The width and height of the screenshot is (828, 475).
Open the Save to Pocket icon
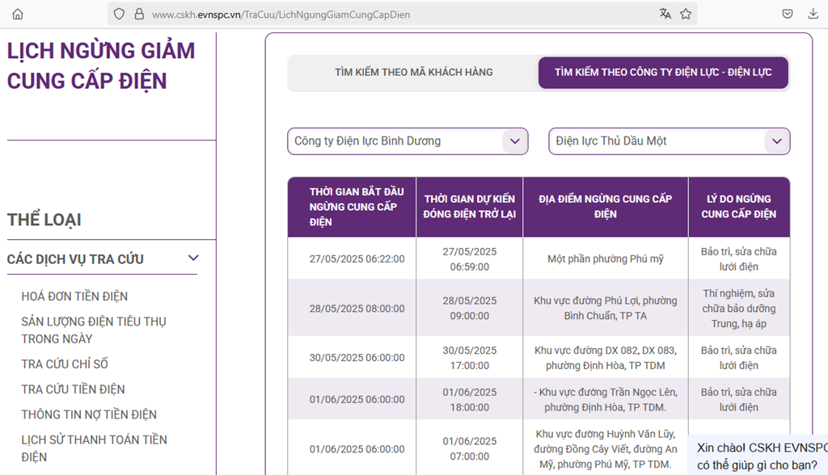point(787,14)
